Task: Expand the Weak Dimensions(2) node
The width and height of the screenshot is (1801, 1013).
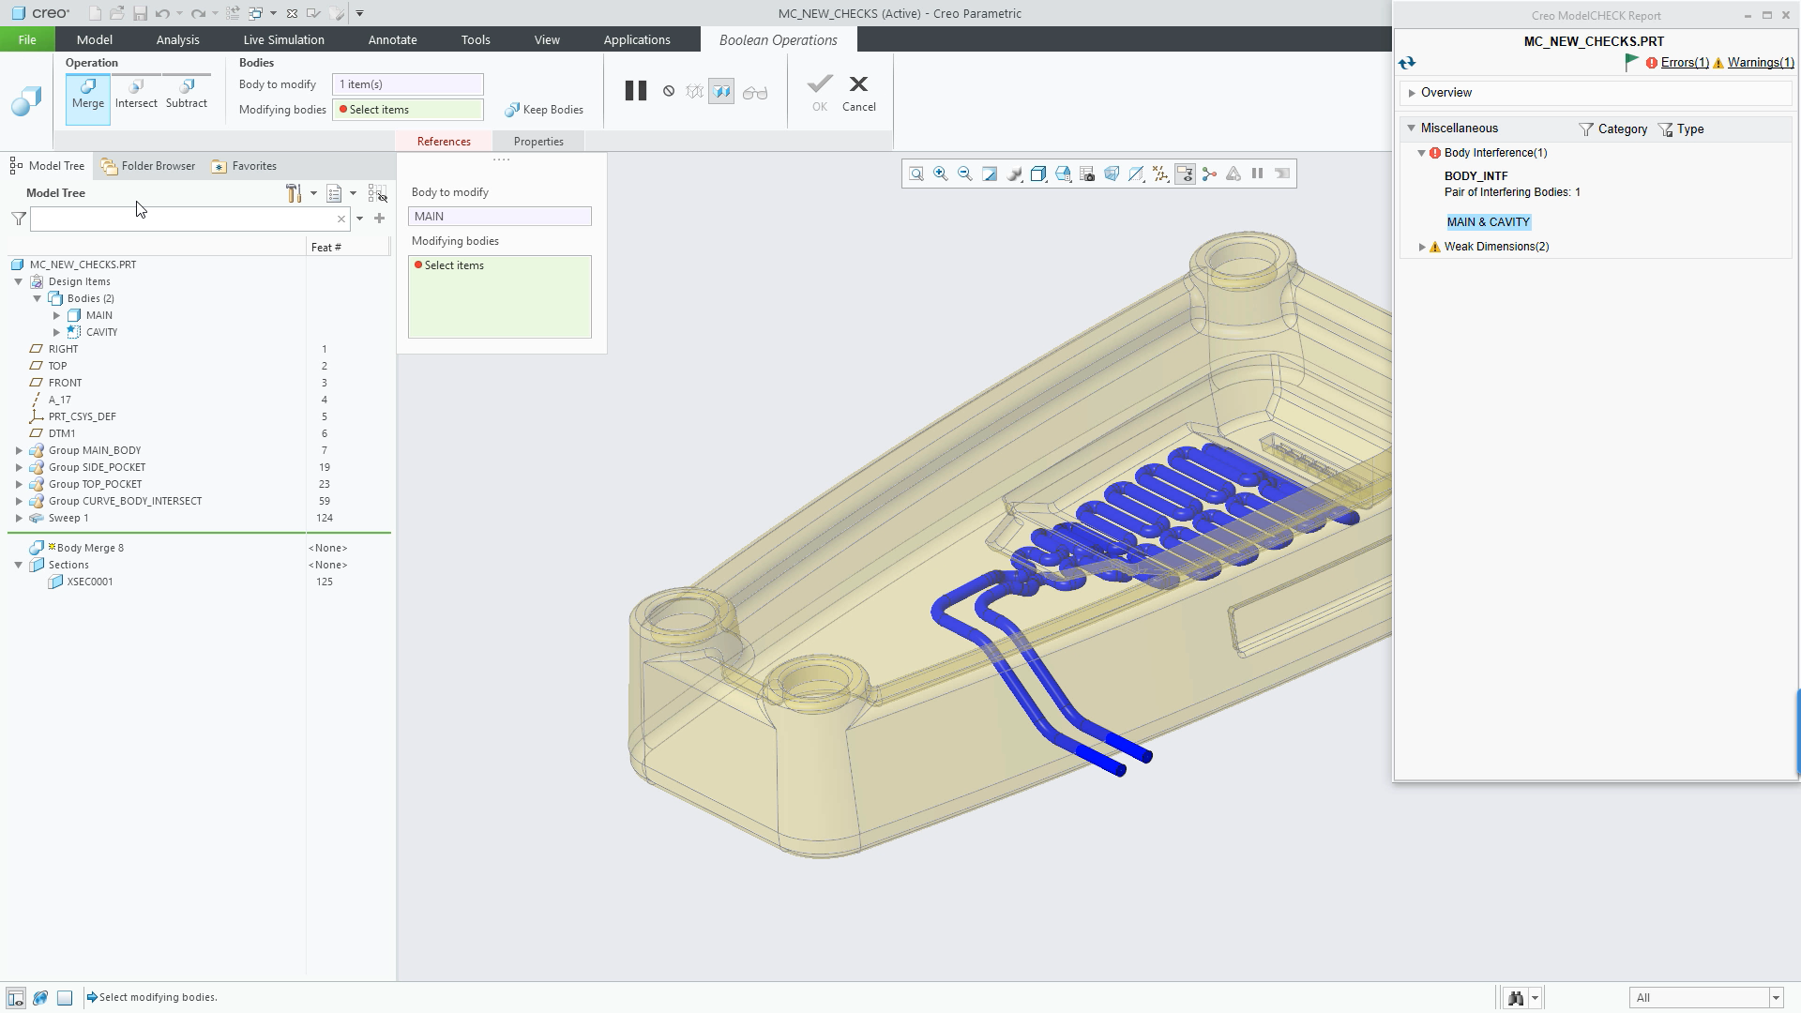Action: [1422, 248]
